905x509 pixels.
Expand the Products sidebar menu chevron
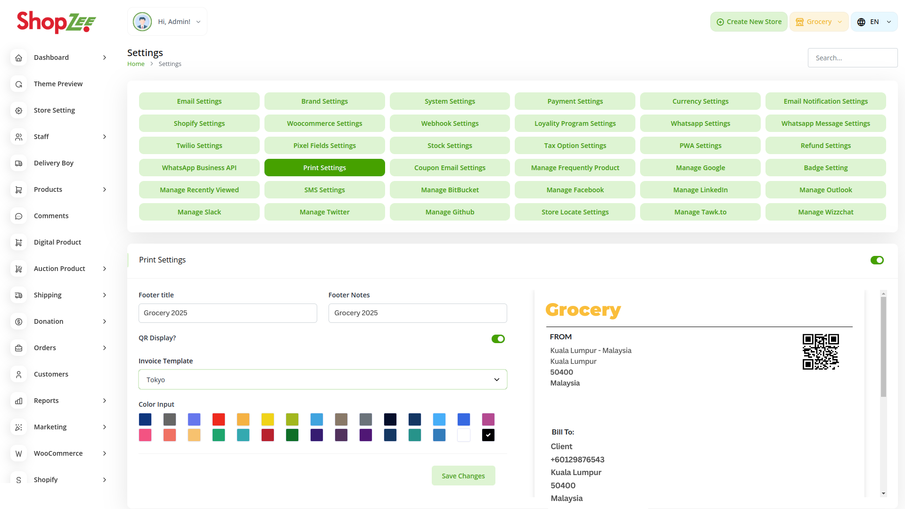tap(105, 189)
